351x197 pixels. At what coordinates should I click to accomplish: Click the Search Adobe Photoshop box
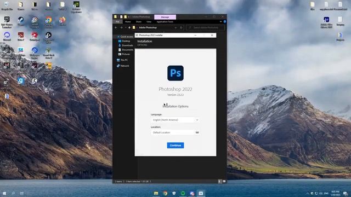[x=205, y=27]
